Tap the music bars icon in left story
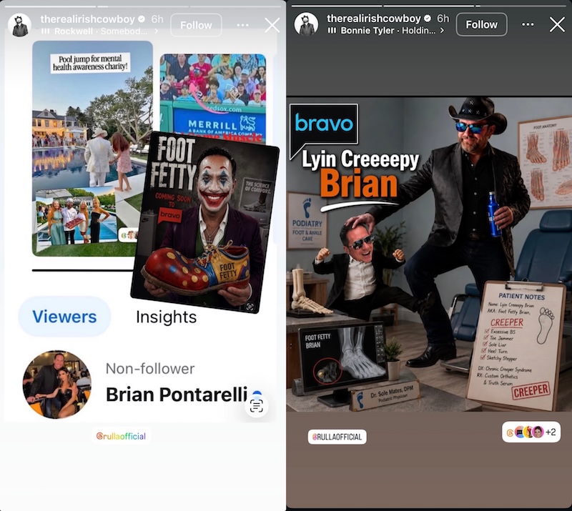Image resolution: width=572 pixels, height=511 pixels. (x=46, y=31)
